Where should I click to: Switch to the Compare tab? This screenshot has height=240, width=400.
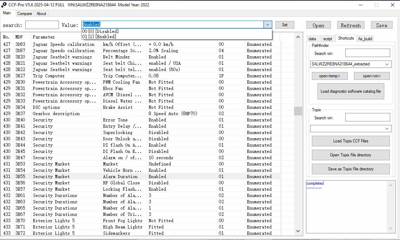[x=25, y=14]
